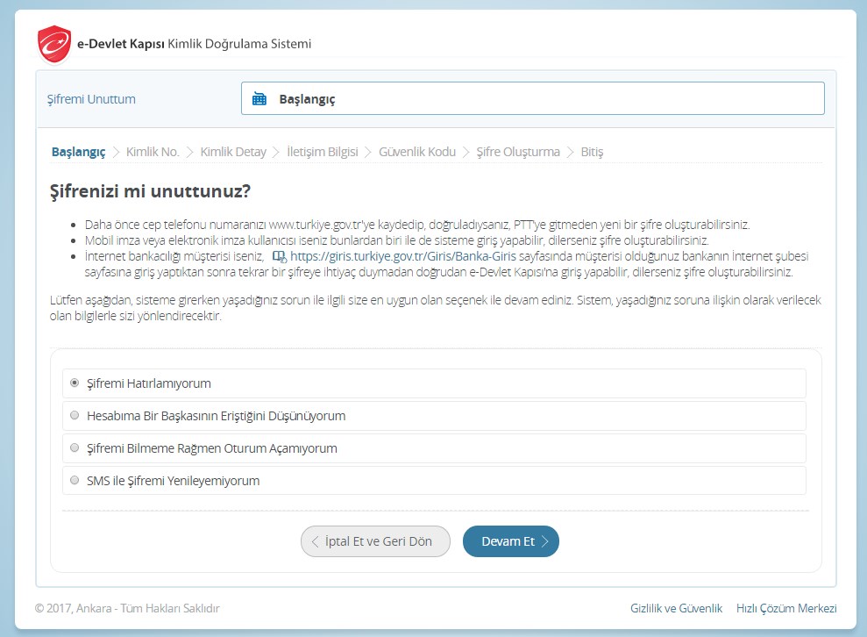Click the keyboard icon beside Başlangıç header

point(259,99)
